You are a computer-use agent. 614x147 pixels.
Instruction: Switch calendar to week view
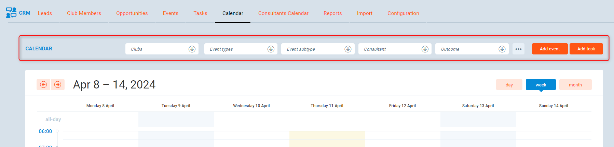click(x=541, y=85)
